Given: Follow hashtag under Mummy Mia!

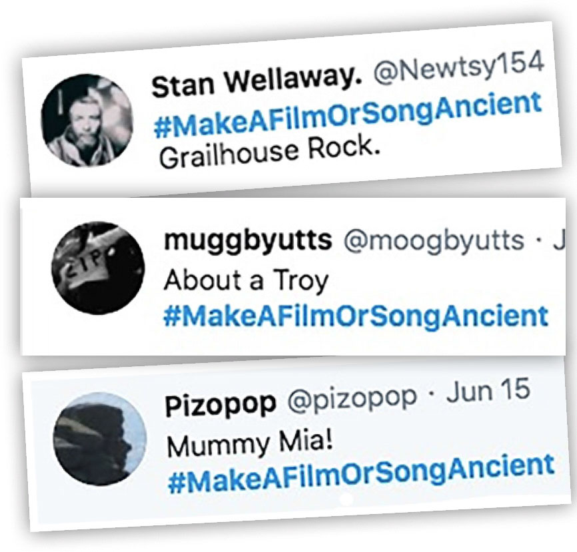Looking at the screenshot, I should click(x=361, y=473).
